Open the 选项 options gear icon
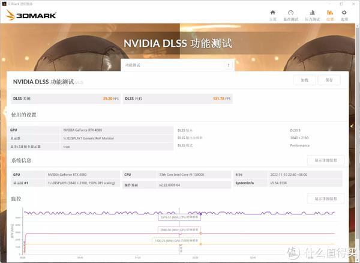The image size is (360, 263). coord(344,15)
